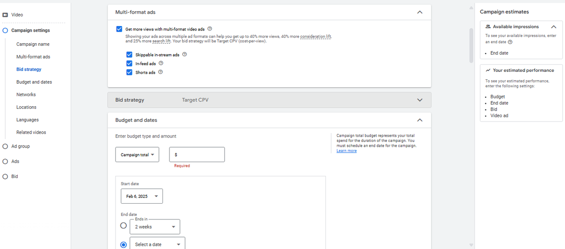Screen dimensions: 565x249
Task: Click help icon next to Shorts ads
Action: click(x=160, y=72)
